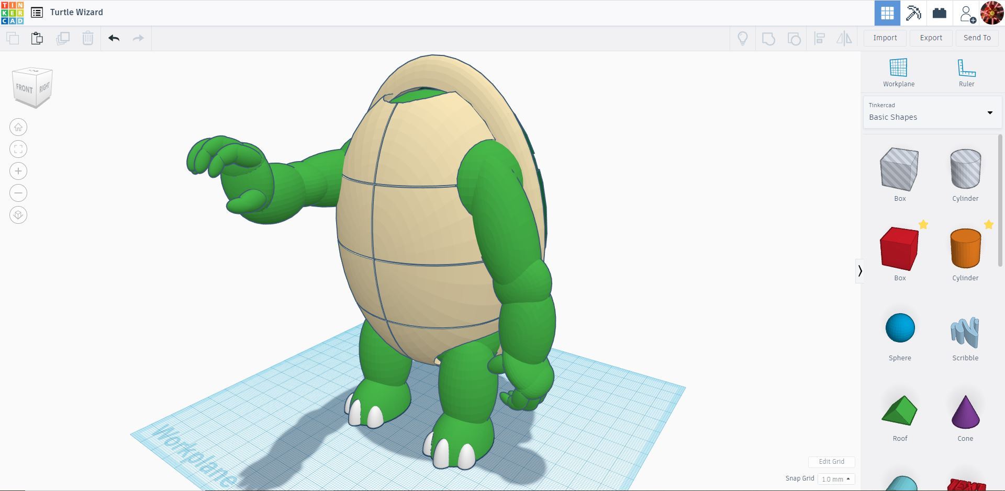The image size is (1005, 491).
Task: Invite collaborators with add-person icon
Action: click(967, 14)
